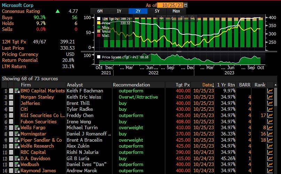Screen dimensions: 281x174
Task: Select the Holds row showing 9.7%
Action: (x=40, y=23)
